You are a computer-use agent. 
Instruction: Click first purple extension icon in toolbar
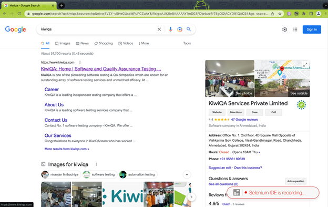click(289, 14)
